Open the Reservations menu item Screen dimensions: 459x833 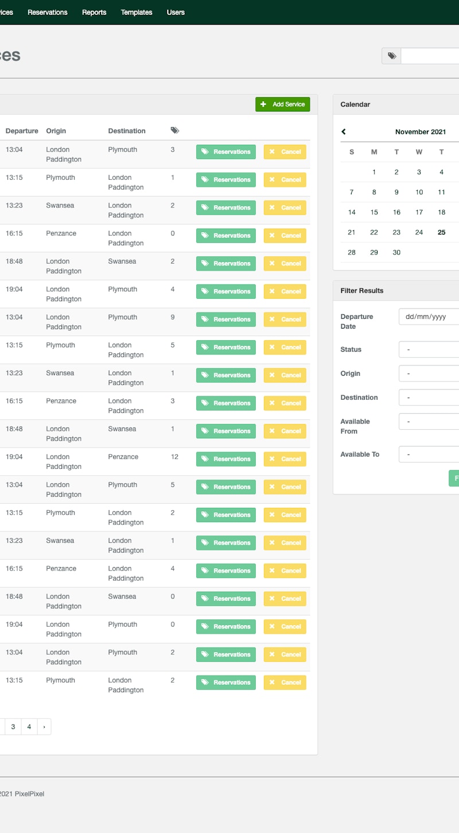[48, 12]
